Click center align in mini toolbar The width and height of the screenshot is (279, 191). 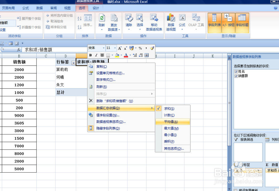pyautogui.click(x=102, y=55)
